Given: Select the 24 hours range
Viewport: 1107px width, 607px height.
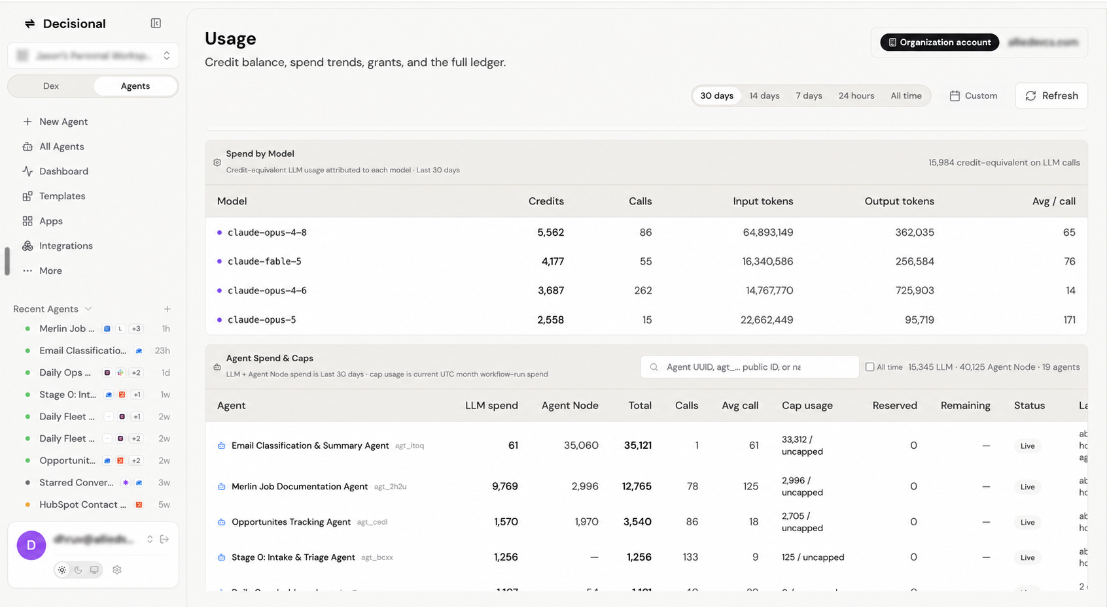Looking at the screenshot, I should [x=856, y=96].
